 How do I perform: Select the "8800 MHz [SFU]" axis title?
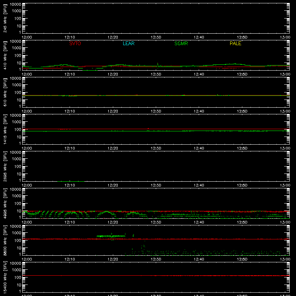point(5,240)
